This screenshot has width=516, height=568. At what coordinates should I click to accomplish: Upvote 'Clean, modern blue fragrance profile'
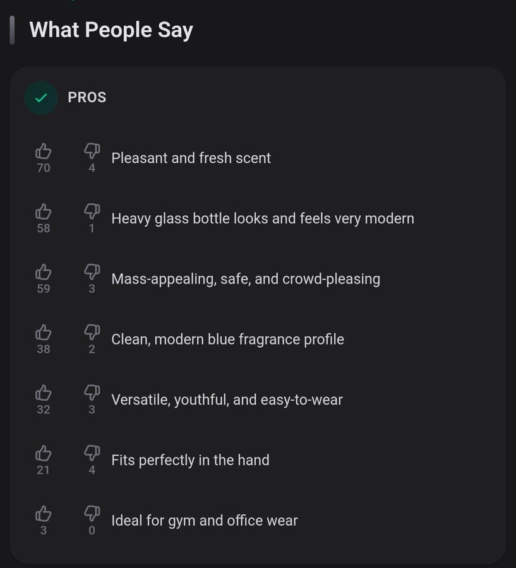43,332
